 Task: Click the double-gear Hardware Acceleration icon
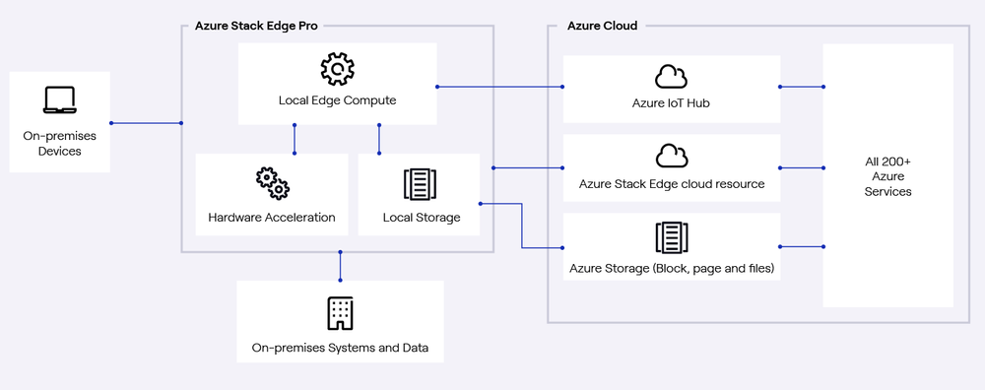tap(272, 183)
